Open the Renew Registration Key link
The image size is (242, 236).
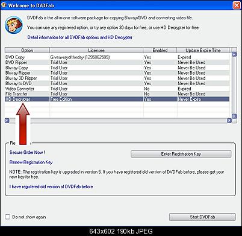click(x=31, y=162)
